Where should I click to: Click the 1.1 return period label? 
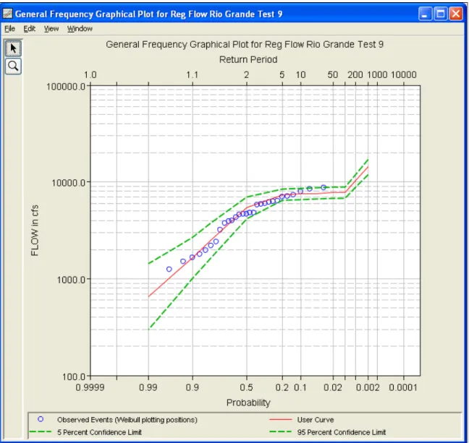pyautogui.click(x=193, y=74)
